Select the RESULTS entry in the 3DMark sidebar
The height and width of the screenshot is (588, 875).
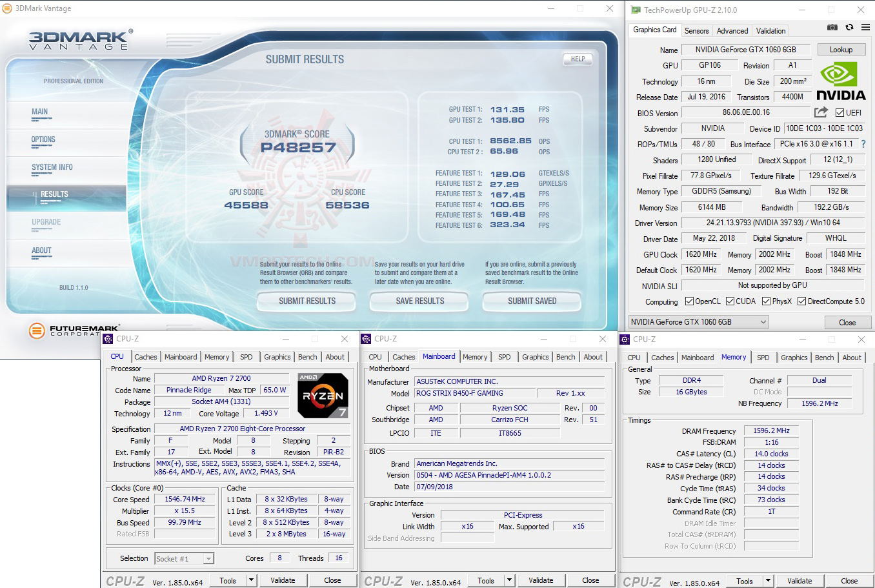(54, 194)
